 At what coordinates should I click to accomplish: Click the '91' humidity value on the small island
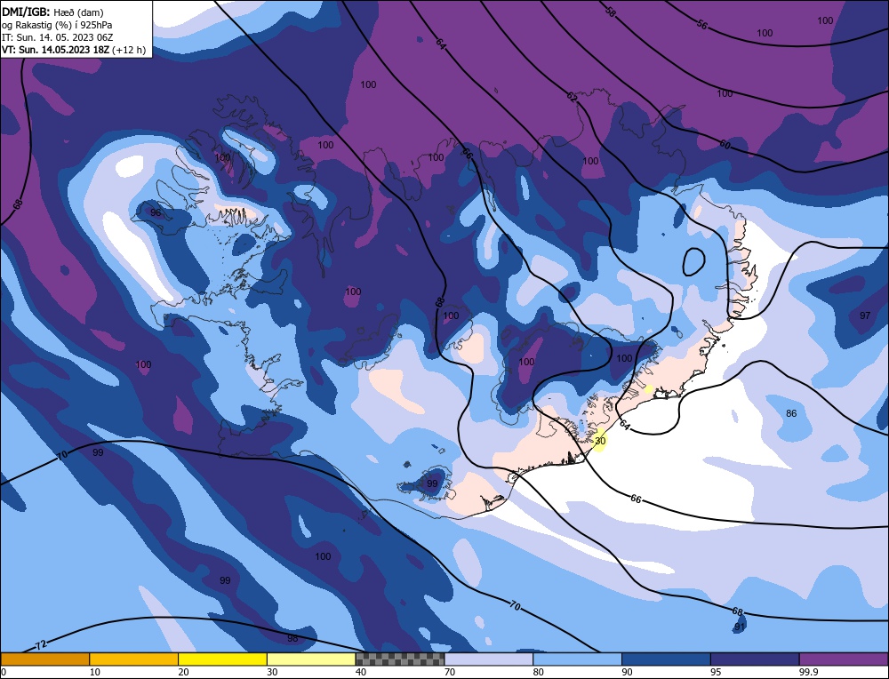pyautogui.click(x=740, y=627)
